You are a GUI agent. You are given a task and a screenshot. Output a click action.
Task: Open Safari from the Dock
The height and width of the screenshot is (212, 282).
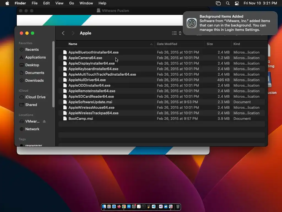click(x=114, y=206)
